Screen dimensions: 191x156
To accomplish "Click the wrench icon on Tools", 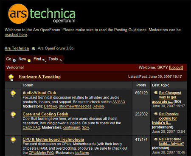I will pyautogui.click(x=61, y=60).
